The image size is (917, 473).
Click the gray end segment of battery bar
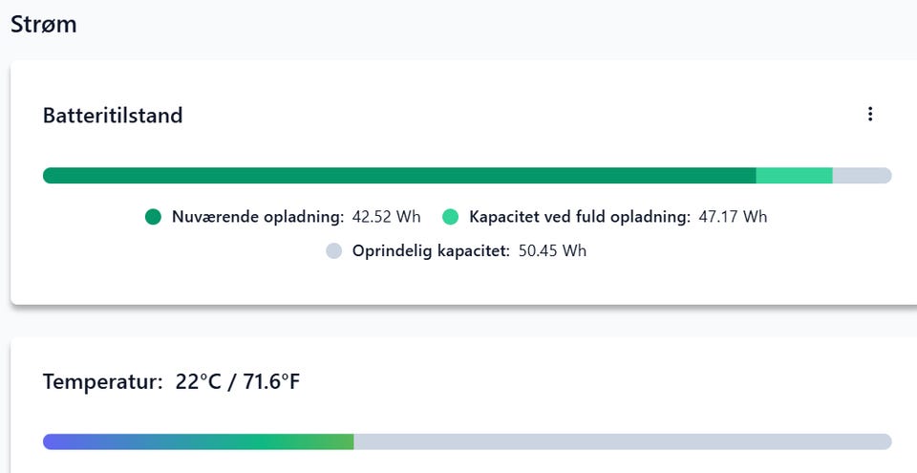click(x=862, y=176)
